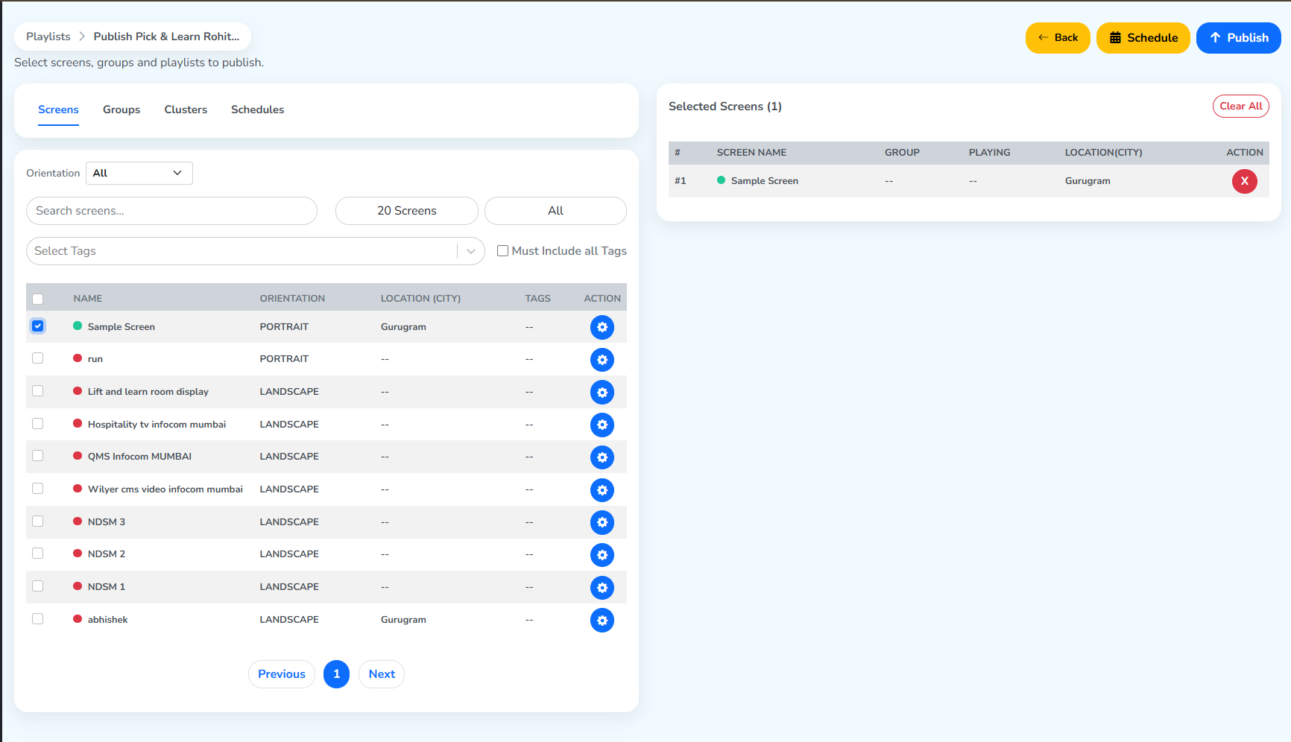Toggle the select-all checkbox in table header
The width and height of the screenshot is (1291, 742).
(38, 299)
